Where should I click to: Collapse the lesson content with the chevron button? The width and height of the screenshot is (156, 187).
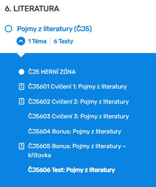point(21,41)
